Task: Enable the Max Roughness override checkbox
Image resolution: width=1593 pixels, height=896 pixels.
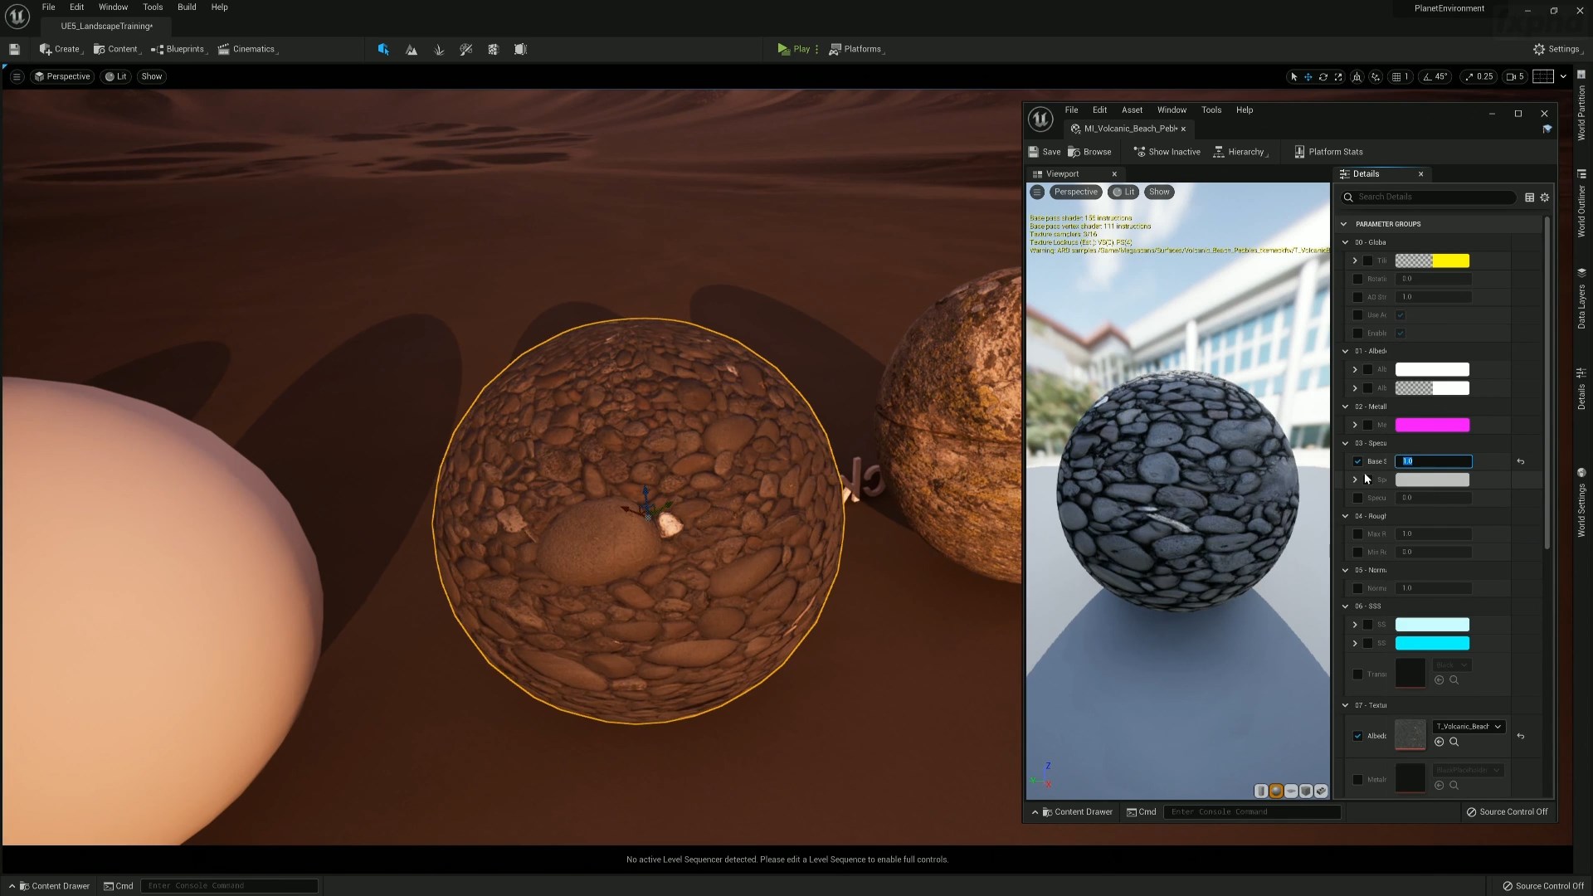Action: point(1357,534)
